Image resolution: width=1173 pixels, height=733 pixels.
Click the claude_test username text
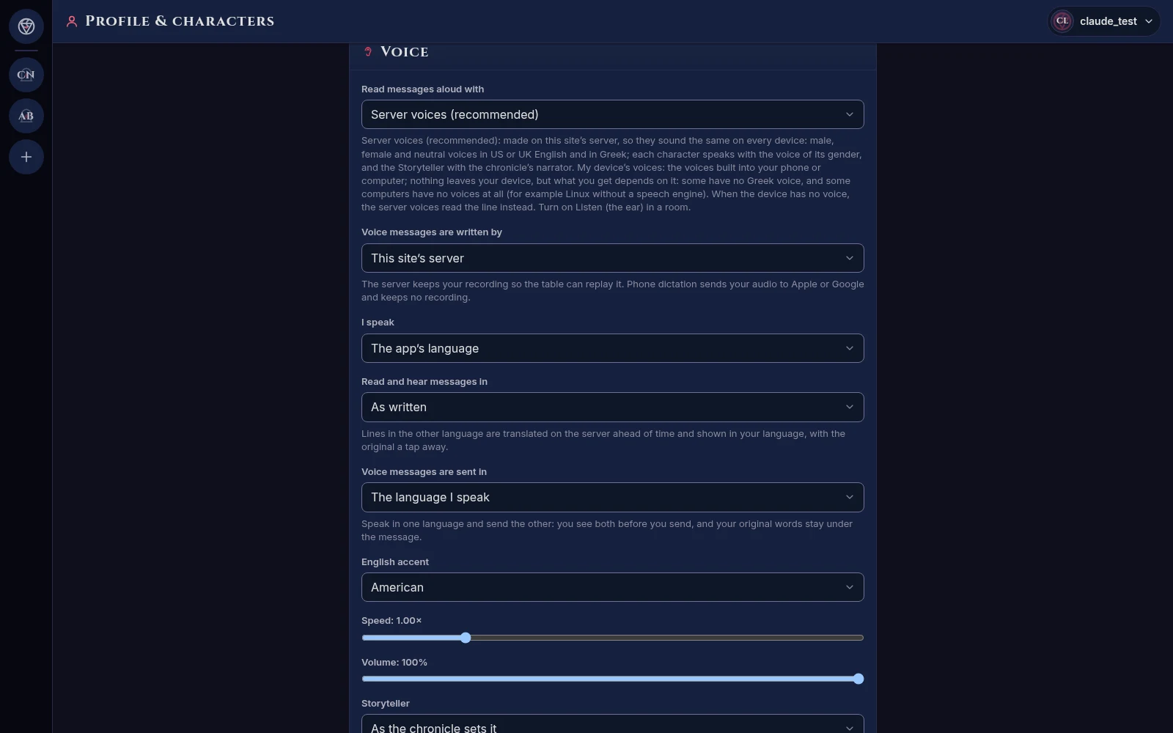(1108, 21)
